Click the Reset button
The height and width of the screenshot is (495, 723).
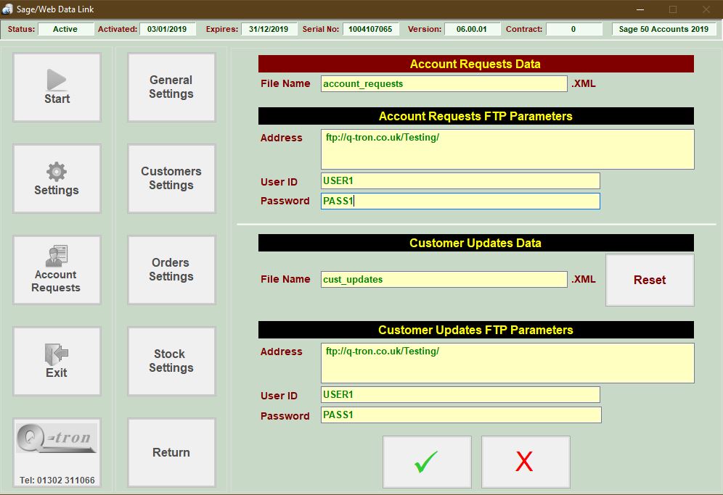(650, 280)
